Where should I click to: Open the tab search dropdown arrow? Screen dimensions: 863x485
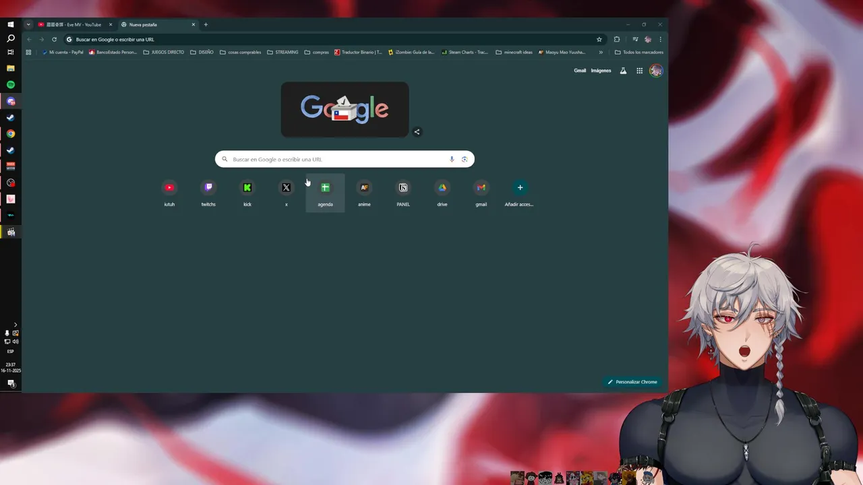(x=28, y=24)
